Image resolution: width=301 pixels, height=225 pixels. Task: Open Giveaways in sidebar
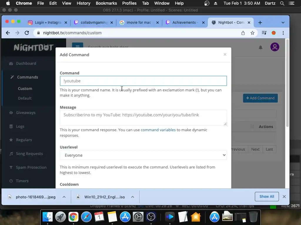pos(26,112)
